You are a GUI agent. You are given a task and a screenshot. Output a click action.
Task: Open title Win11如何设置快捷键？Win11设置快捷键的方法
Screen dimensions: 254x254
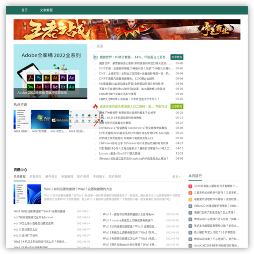click(x=78, y=189)
